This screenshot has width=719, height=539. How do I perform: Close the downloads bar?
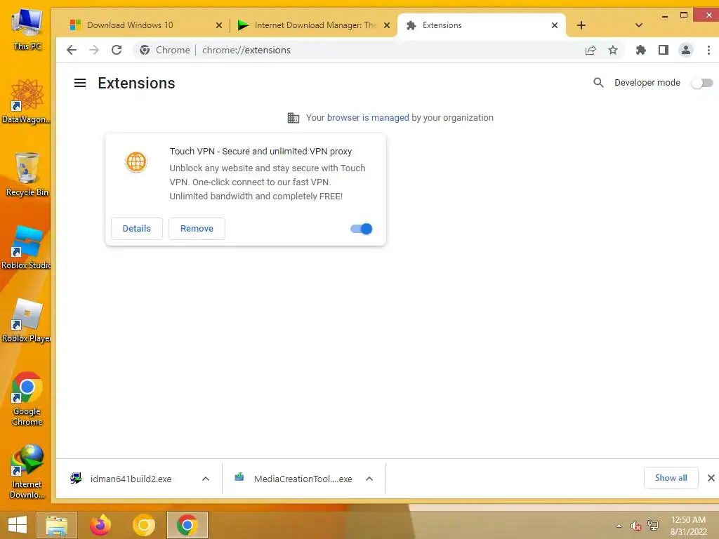point(711,478)
